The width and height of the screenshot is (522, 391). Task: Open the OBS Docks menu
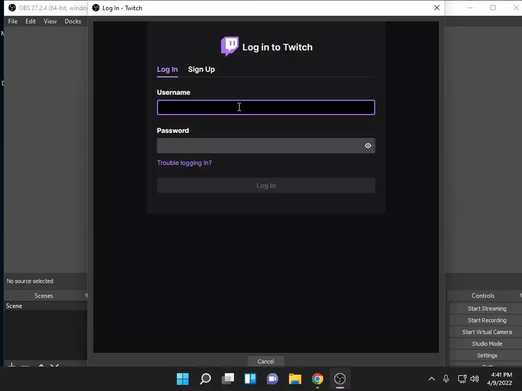[x=72, y=21]
